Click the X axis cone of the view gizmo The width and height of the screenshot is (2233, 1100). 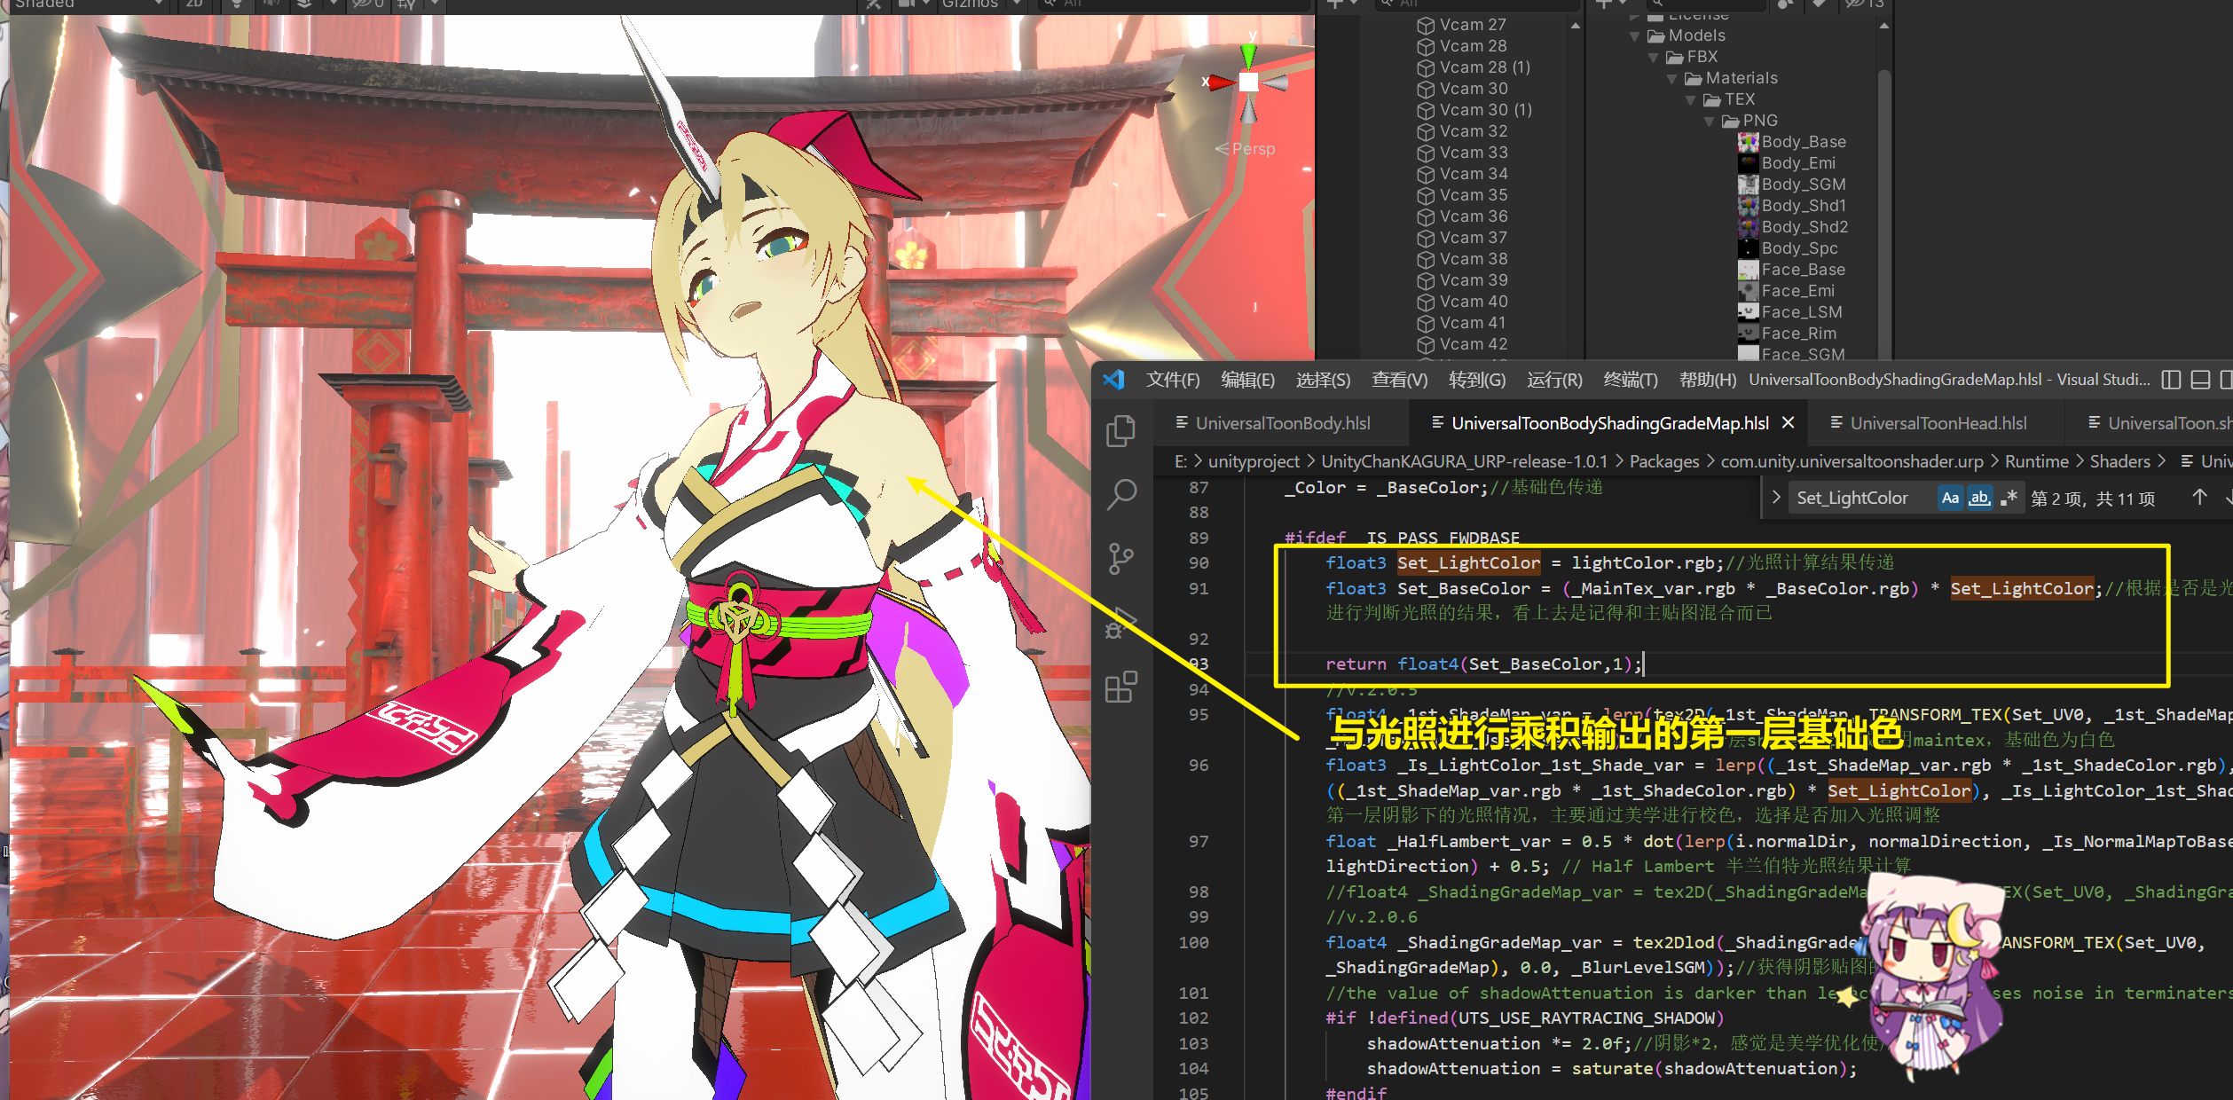[1222, 82]
